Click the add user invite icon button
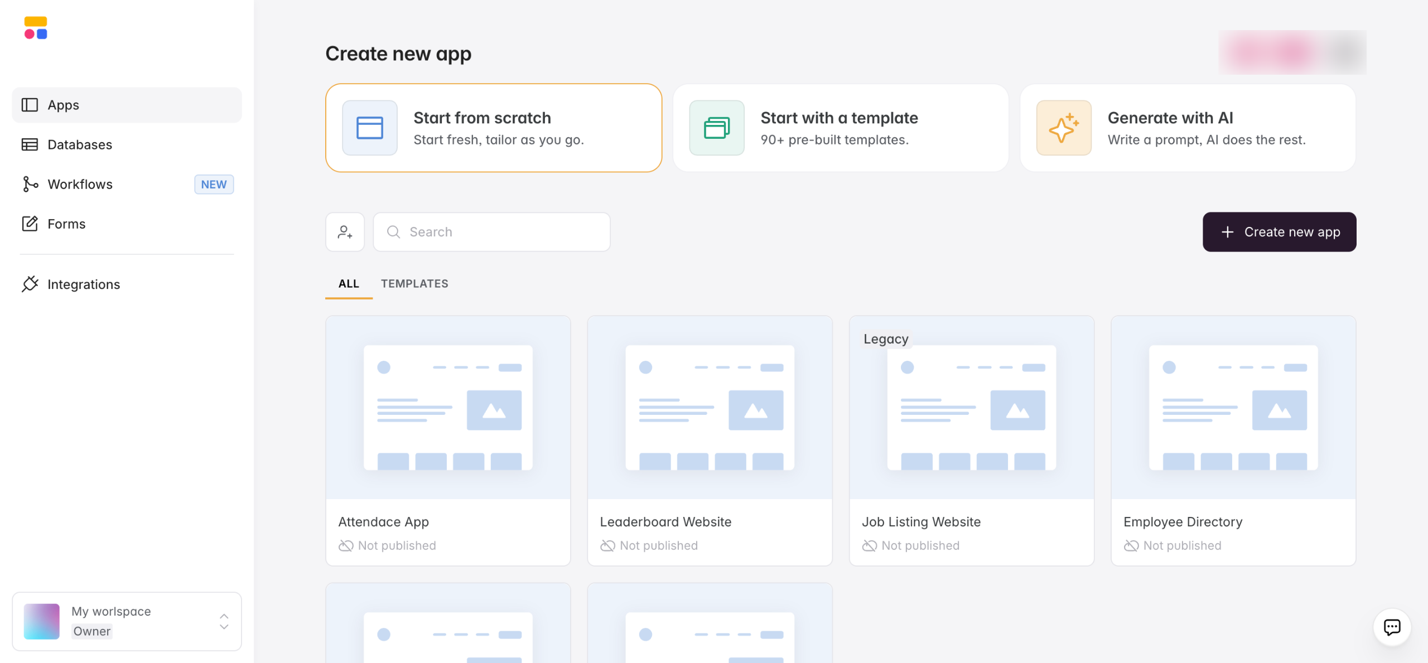 pyautogui.click(x=345, y=232)
